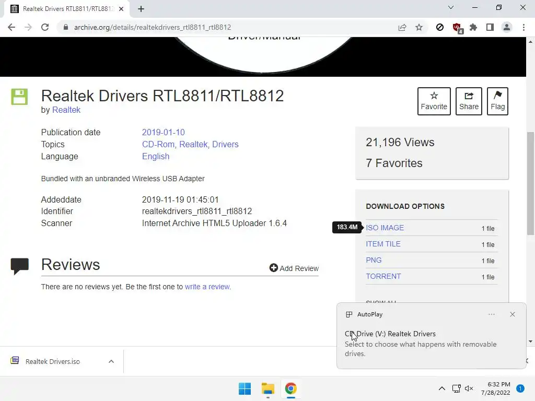Click the scrollbar down arrow
The image size is (535, 401).
531,341
